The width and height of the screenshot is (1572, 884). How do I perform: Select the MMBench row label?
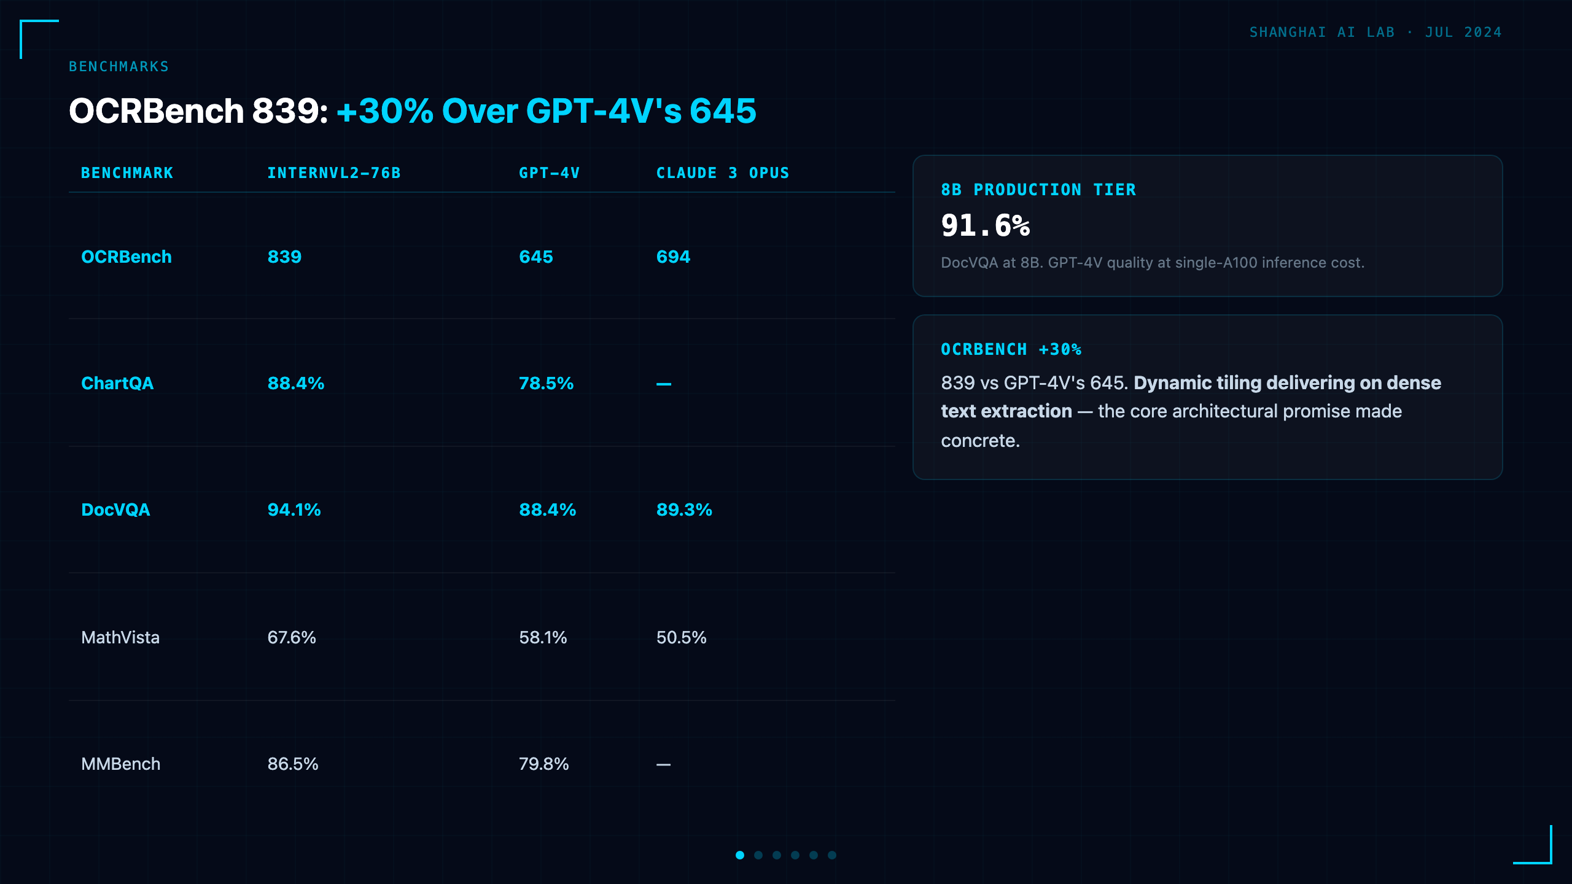click(x=121, y=764)
